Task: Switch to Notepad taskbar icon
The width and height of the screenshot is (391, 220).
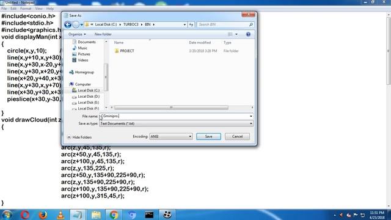Action: pyautogui.click(x=77, y=215)
